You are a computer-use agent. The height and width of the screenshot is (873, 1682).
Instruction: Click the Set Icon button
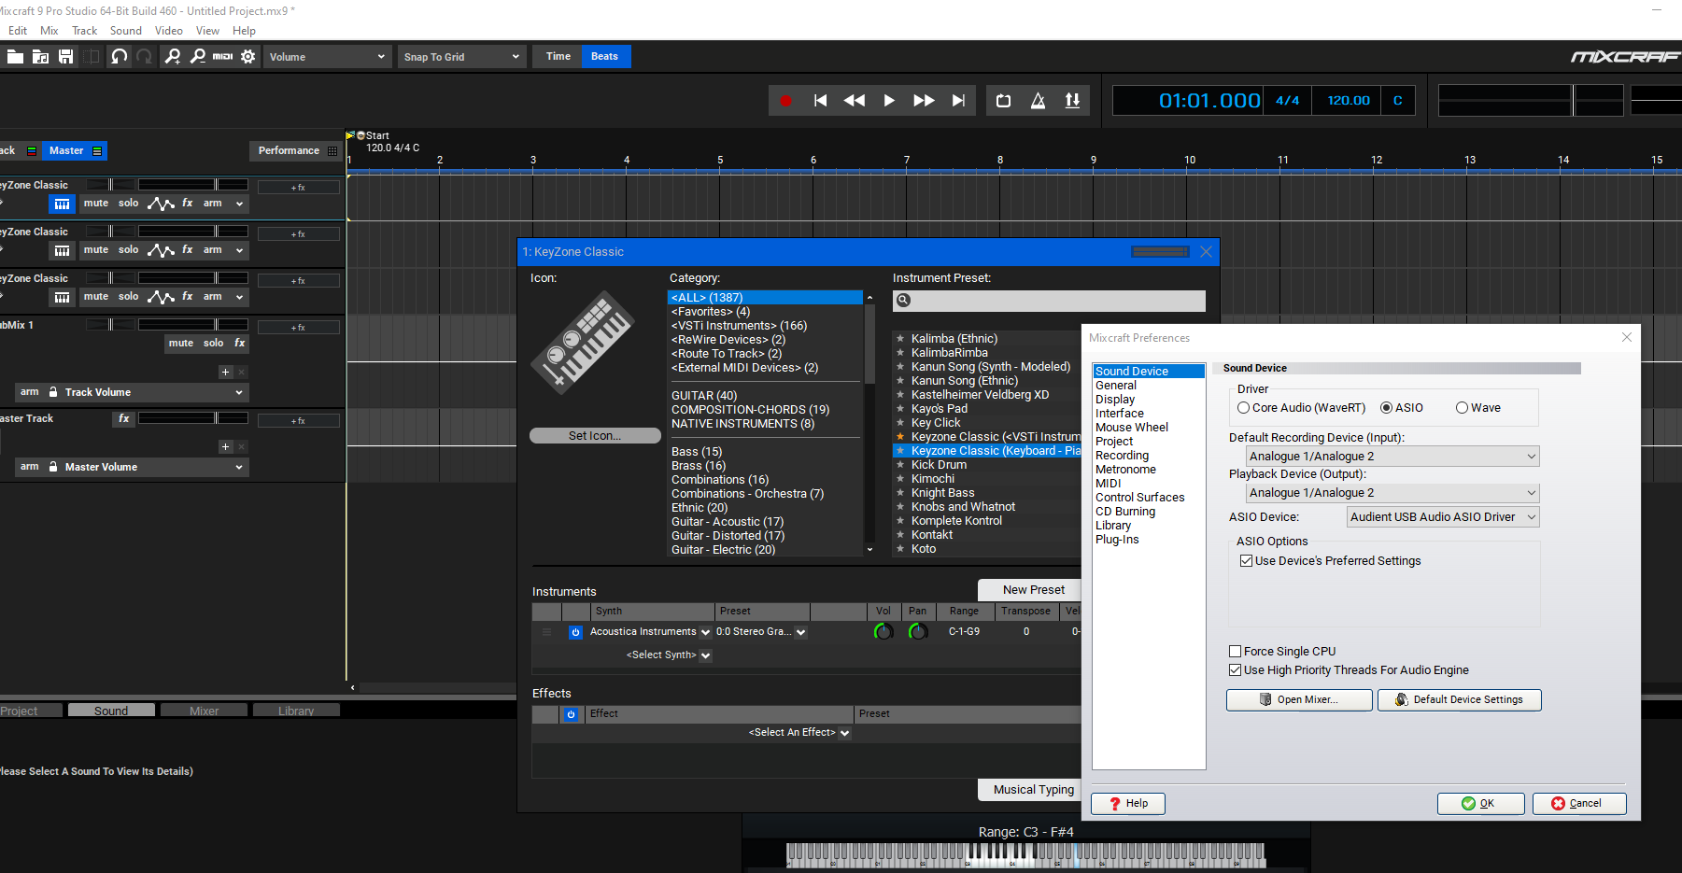click(595, 436)
